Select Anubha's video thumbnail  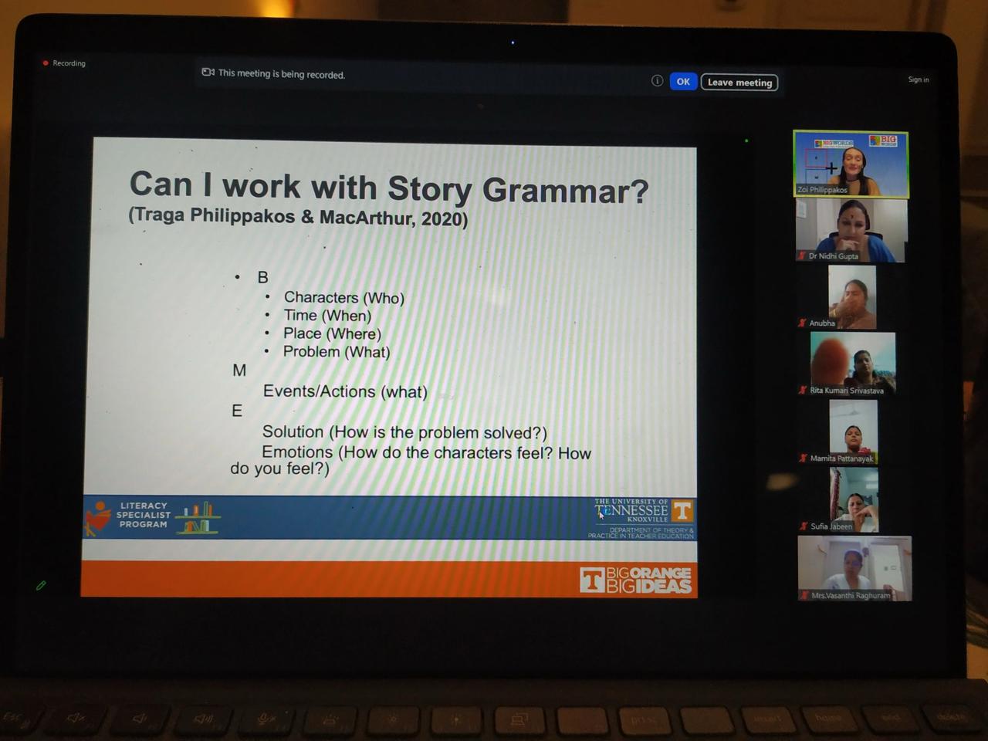pos(851,296)
